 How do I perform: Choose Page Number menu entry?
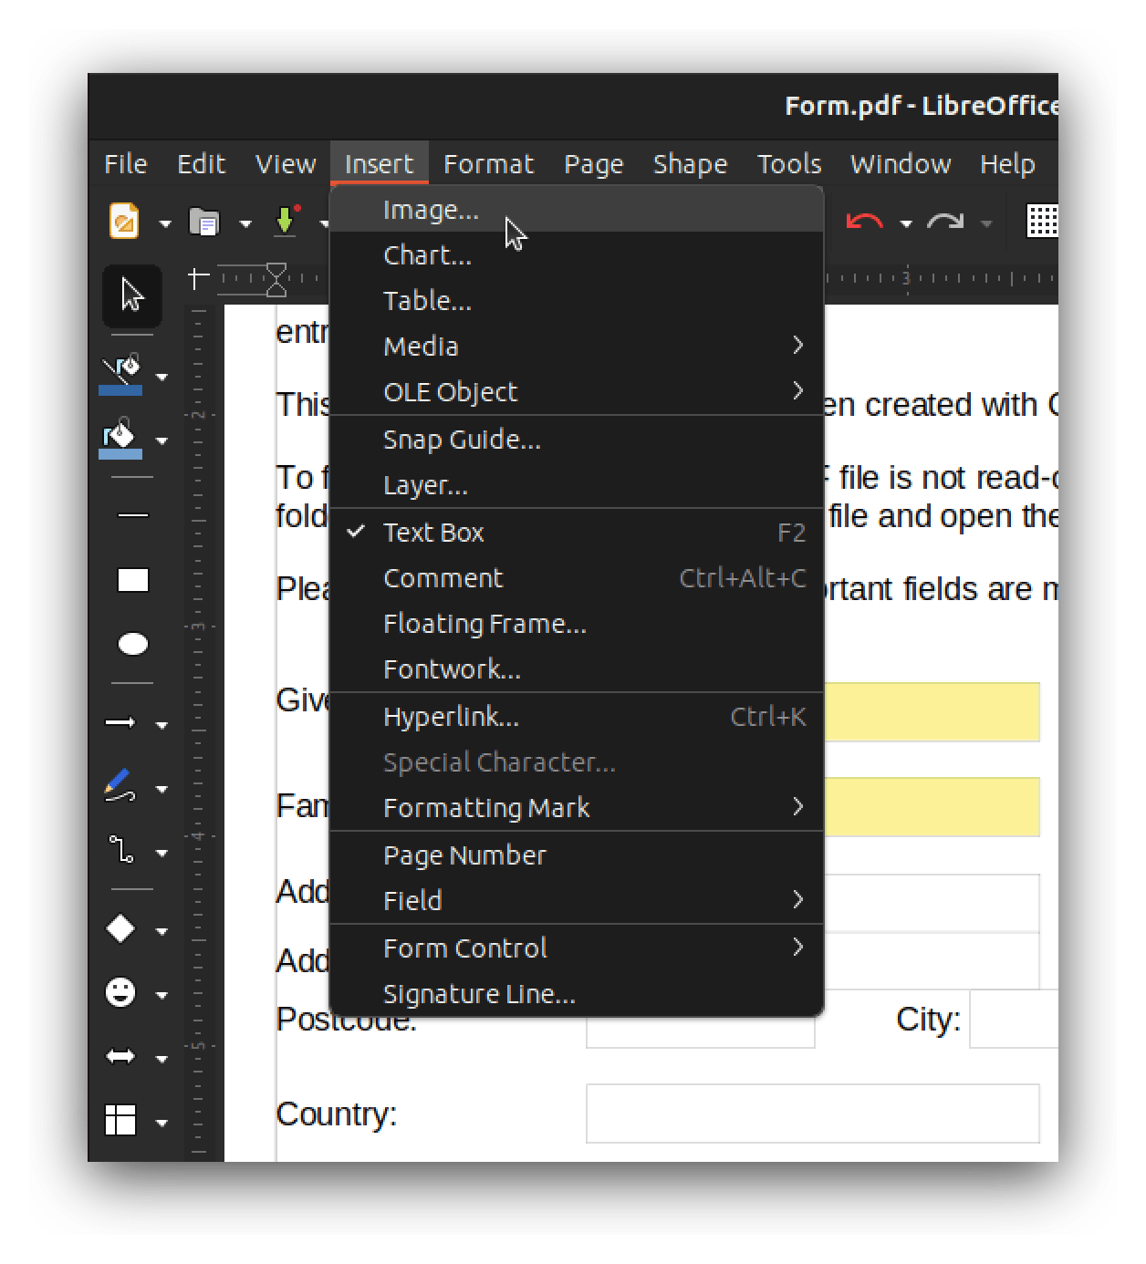[x=577, y=855]
